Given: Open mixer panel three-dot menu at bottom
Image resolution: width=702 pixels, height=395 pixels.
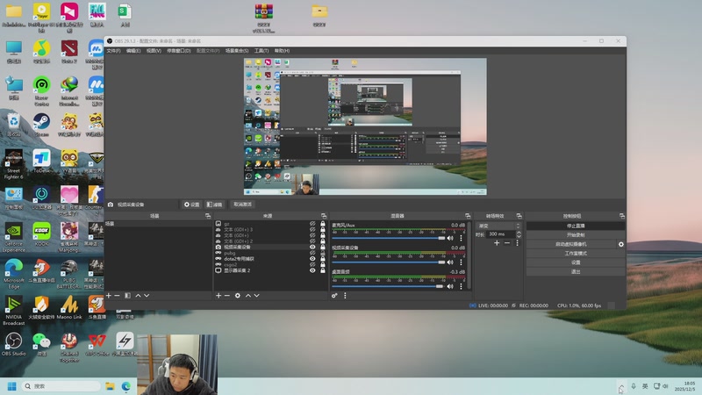Looking at the screenshot, I should point(345,296).
